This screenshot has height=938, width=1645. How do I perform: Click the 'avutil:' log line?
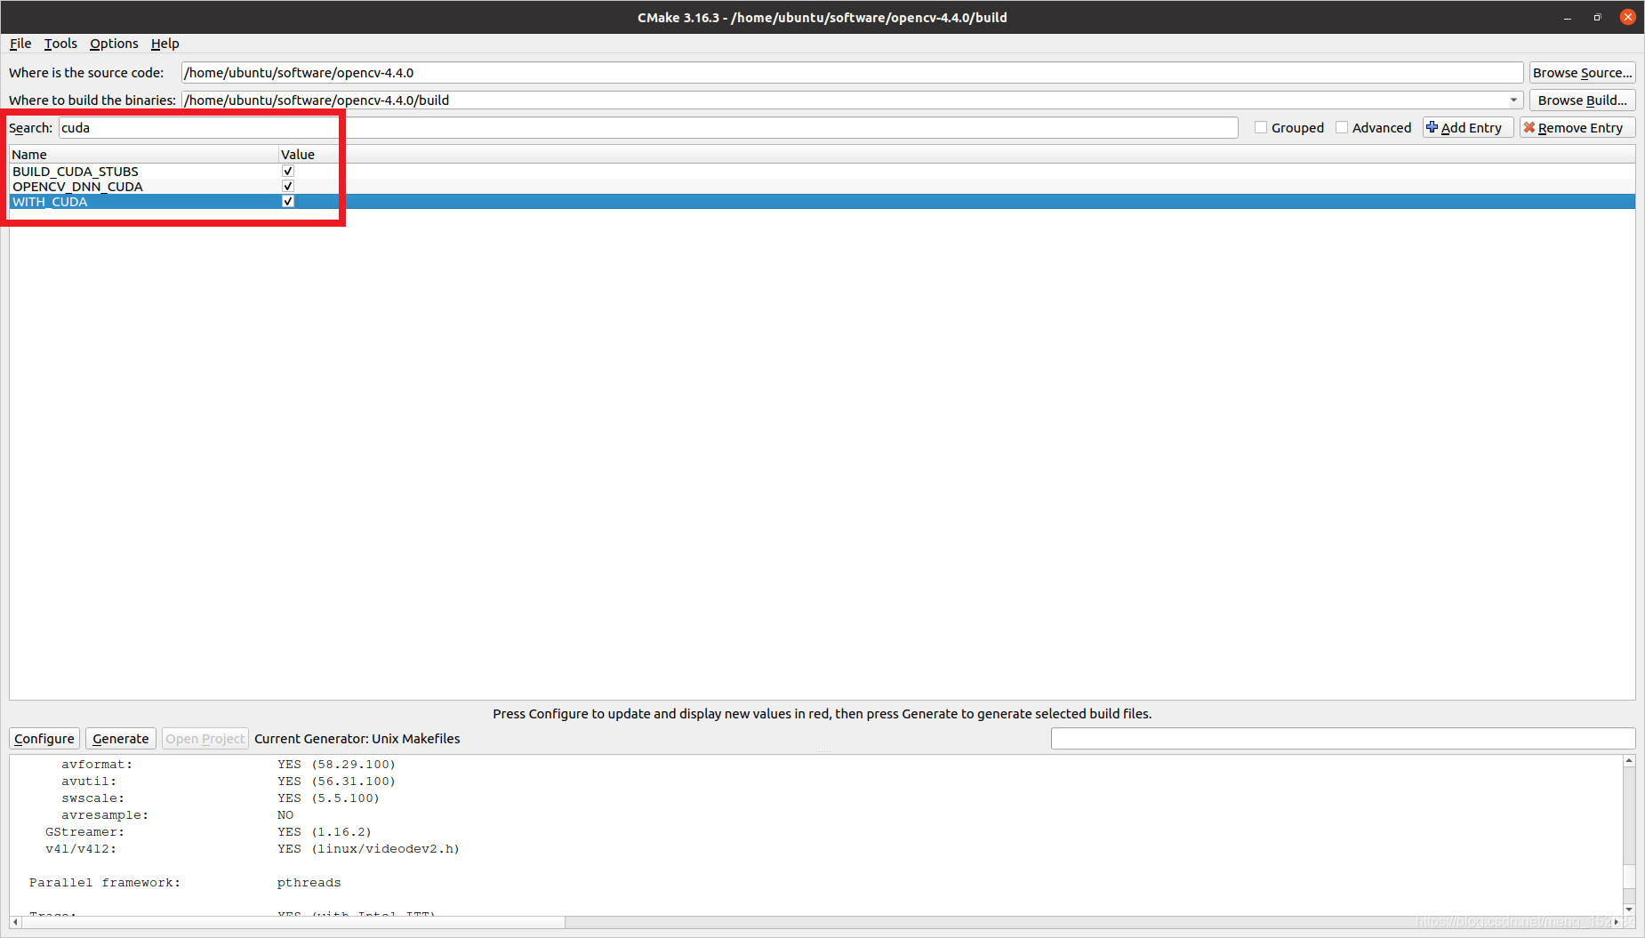pyautogui.click(x=229, y=782)
